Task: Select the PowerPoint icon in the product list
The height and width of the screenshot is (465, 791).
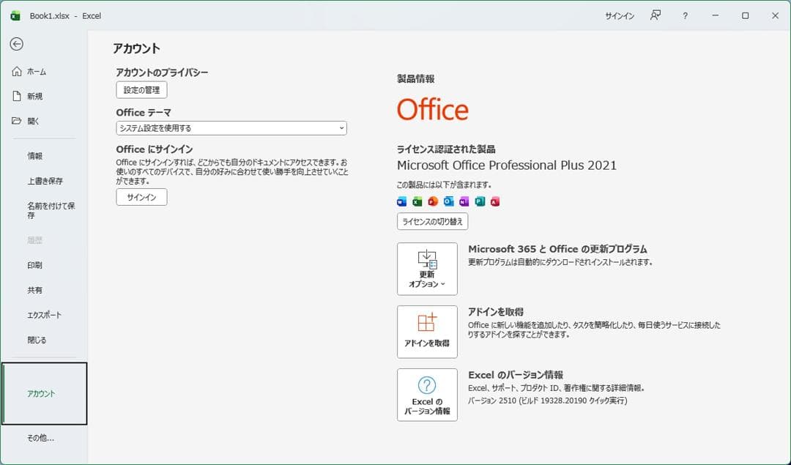Action: pos(433,201)
